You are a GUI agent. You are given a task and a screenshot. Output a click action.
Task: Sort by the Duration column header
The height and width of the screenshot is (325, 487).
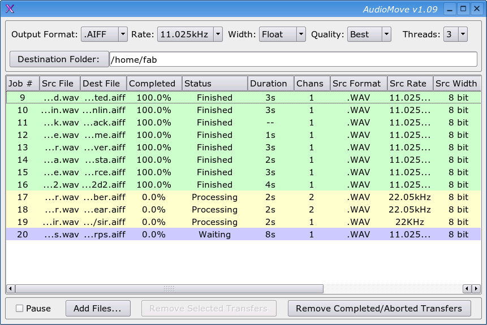point(270,84)
